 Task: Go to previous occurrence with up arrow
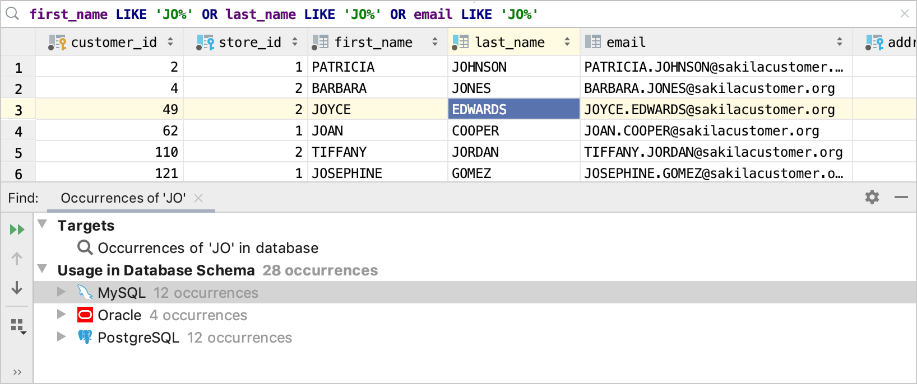17,259
